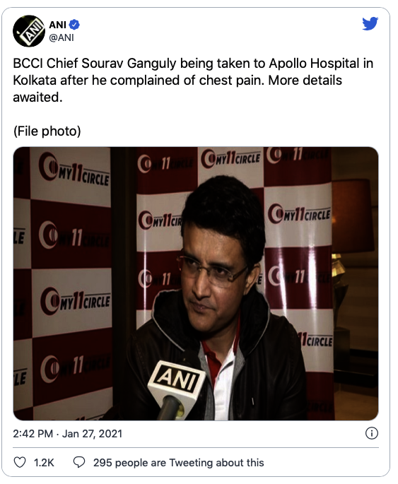Screen dimensions: 398x484
Task: Click the ANI display name
Action: [57, 25]
